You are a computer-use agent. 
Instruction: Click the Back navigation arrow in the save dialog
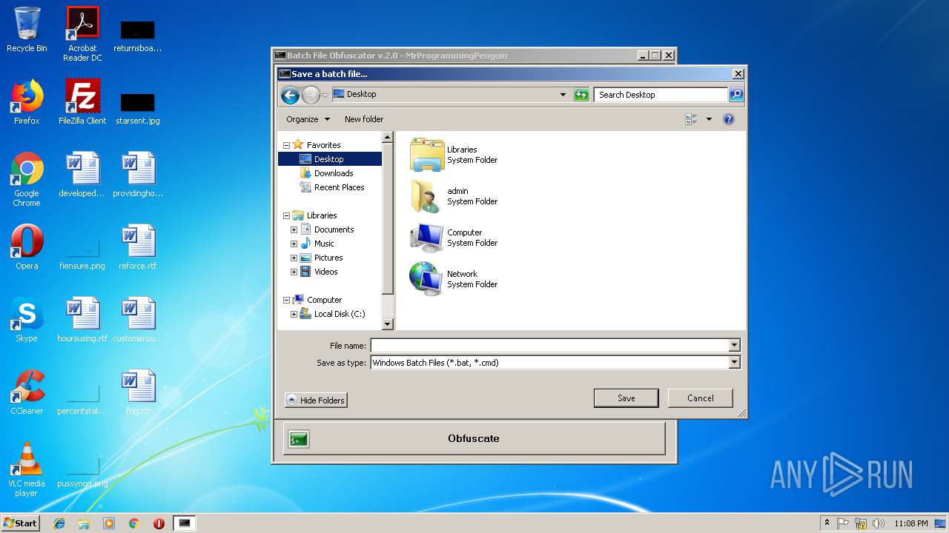click(x=290, y=95)
